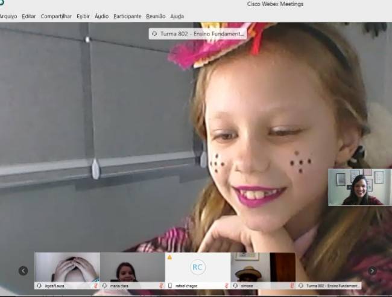
Task: Open the Arquivo menu
Action: point(8,16)
